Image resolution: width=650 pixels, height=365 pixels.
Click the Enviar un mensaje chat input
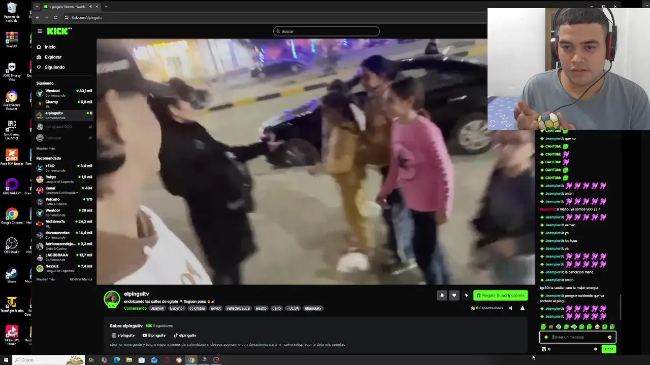point(577,337)
